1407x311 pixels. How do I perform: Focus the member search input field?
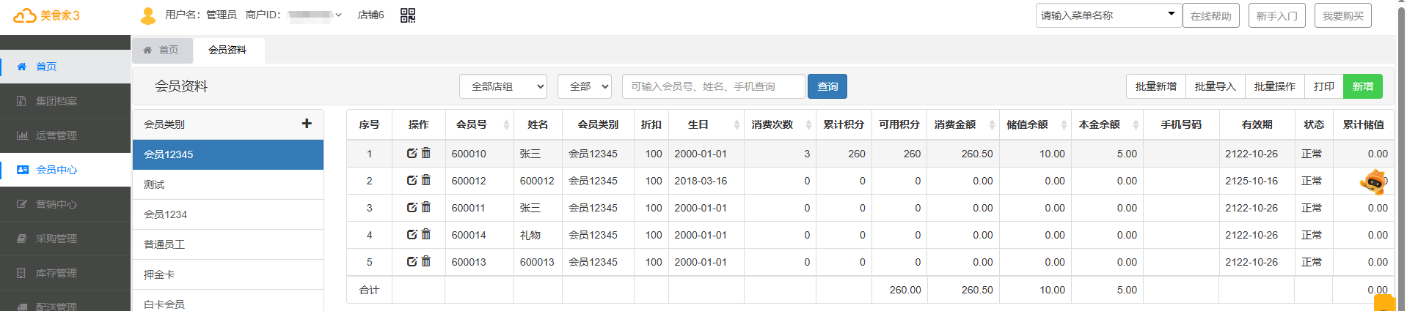point(713,86)
